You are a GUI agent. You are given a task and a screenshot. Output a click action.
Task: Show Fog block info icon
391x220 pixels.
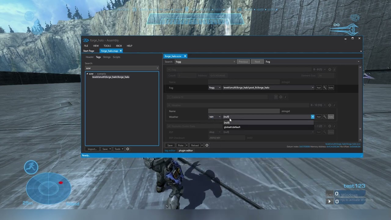pyautogui.click(x=334, y=70)
